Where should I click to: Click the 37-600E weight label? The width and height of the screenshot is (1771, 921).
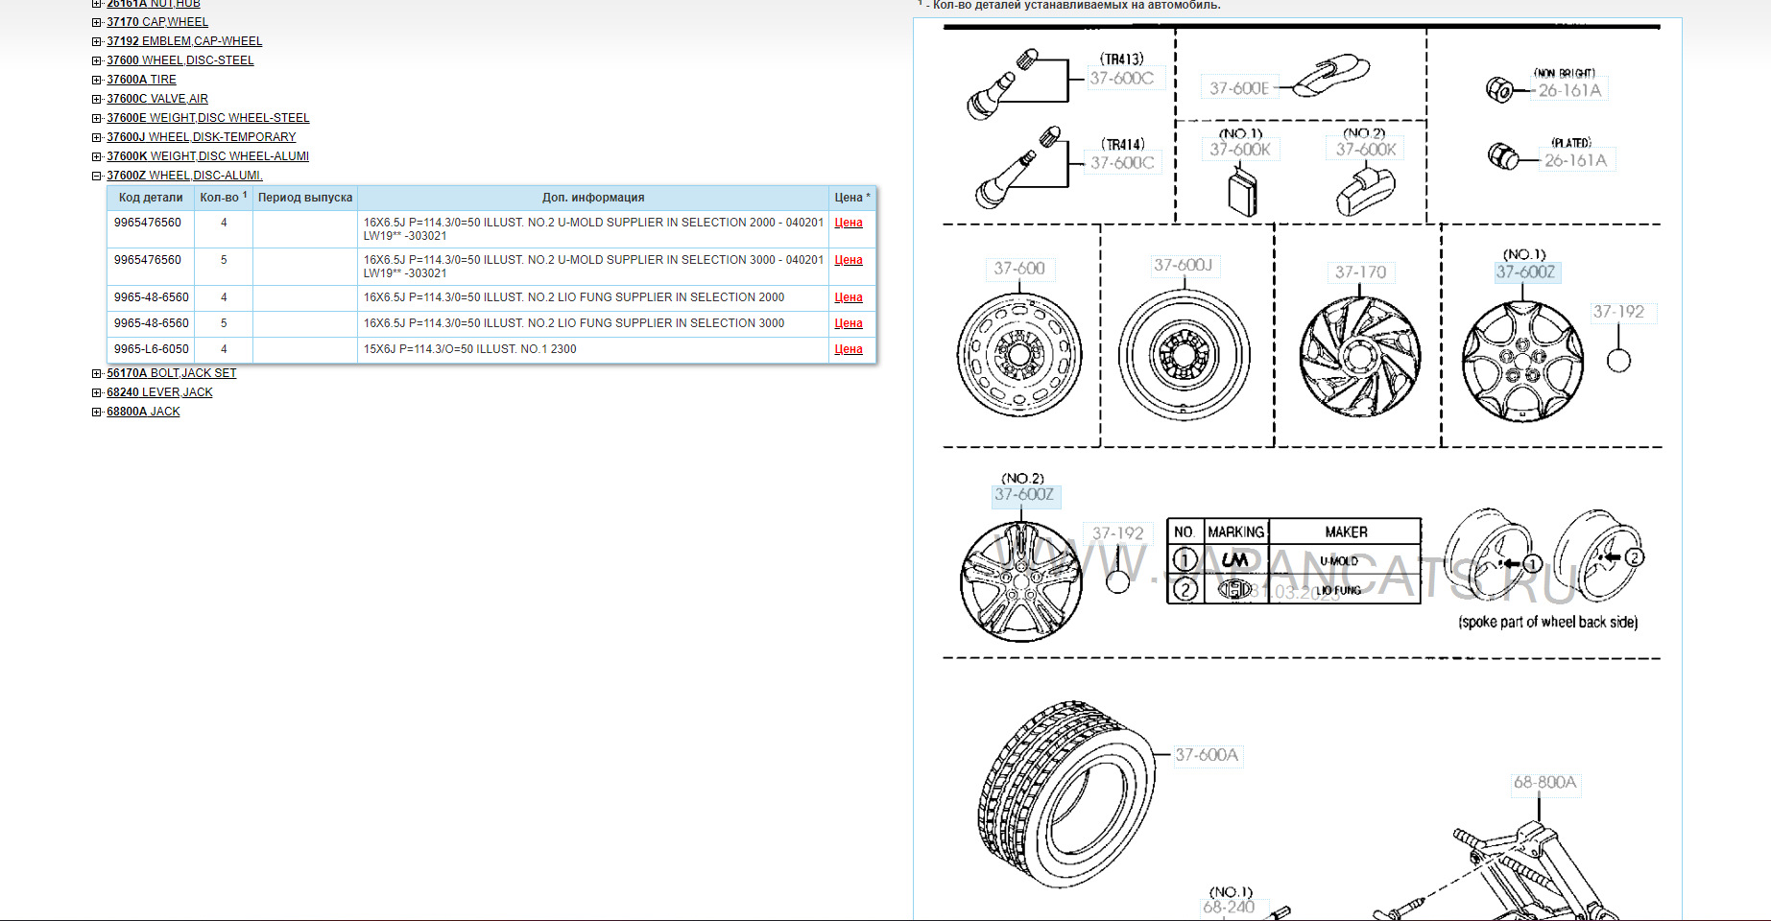(x=1238, y=88)
